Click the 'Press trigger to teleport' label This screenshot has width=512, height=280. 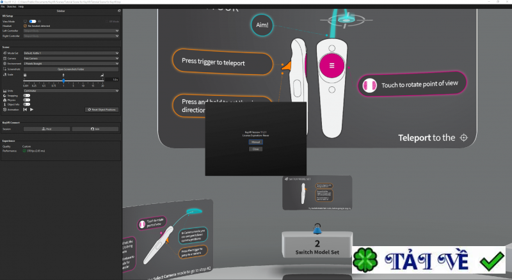(x=213, y=61)
